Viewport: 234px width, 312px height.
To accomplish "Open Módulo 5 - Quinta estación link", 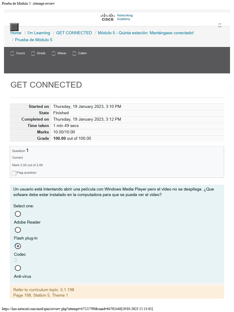I will point(146,33).
